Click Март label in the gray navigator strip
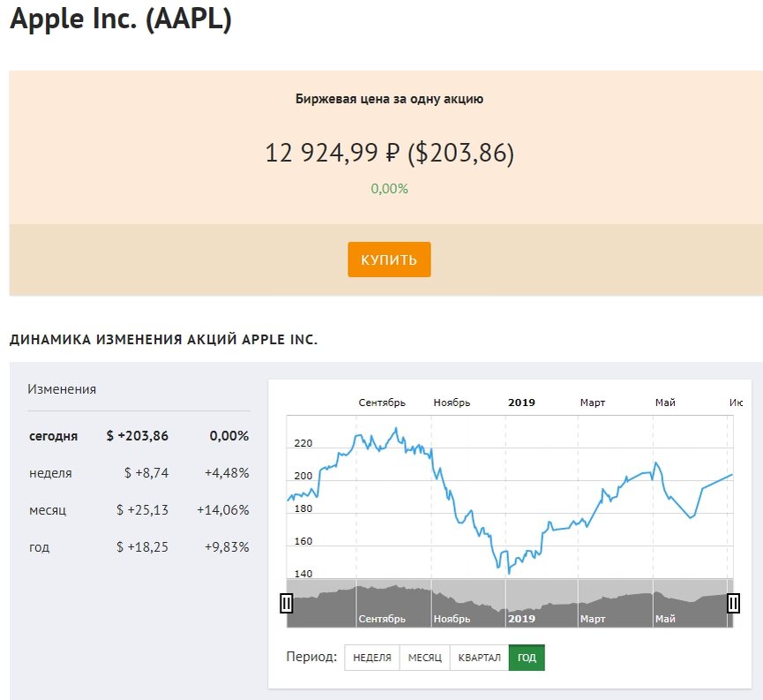This screenshot has height=700, width=763. [x=593, y=619]
